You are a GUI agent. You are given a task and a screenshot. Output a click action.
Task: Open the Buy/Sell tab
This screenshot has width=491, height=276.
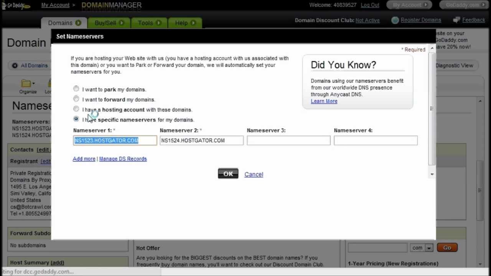(x=109, y=23)
